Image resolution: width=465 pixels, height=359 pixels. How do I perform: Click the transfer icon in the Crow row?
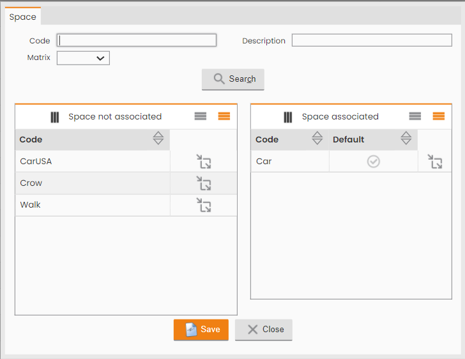[x=204, y=183]
